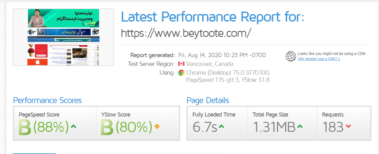This screenshot has width=379, height=154.
Task: Click the green arrow next to 6.7s
Action: tap(221, 127)
